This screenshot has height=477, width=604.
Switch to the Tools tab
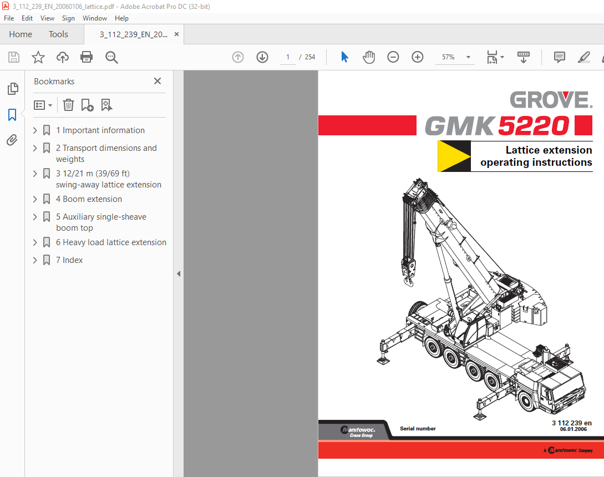point(58,34)
